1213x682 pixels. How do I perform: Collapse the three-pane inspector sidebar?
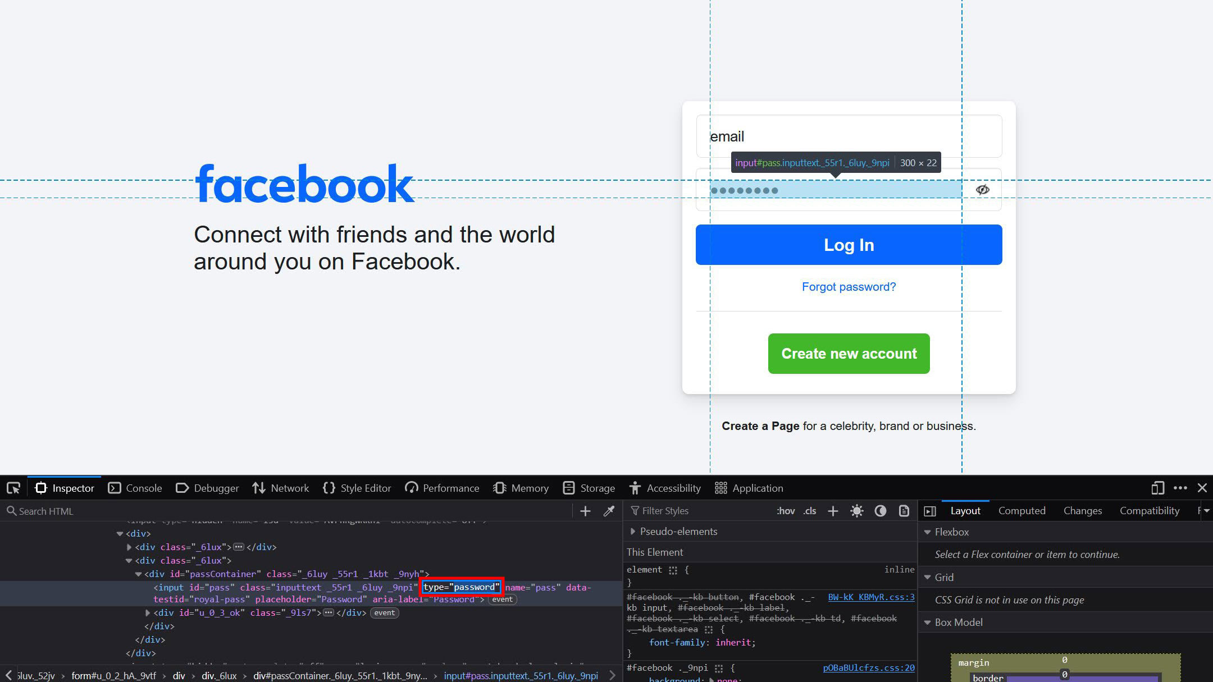[930, 511]
